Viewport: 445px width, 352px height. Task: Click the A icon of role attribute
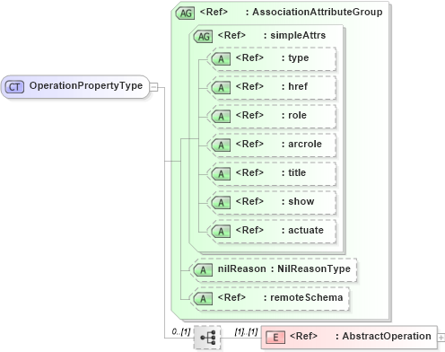[x=221, y=116]
